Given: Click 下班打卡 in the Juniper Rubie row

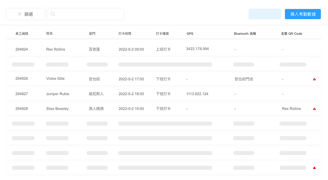Looking at the screenshot, I should click(x=163, y=94).
